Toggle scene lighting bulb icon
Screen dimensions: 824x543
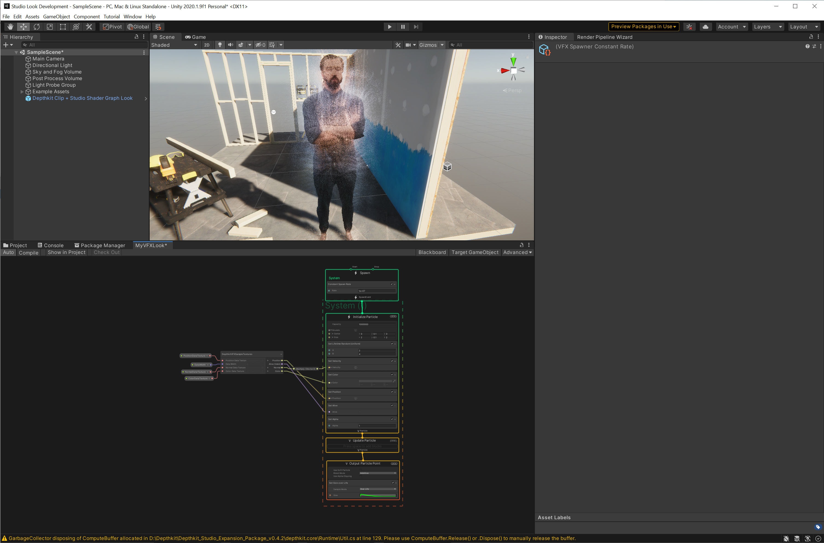click(219, 45)
